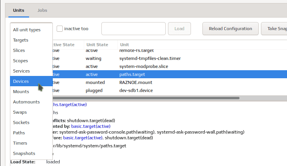Select the Units tab

(x=18, y=10)
